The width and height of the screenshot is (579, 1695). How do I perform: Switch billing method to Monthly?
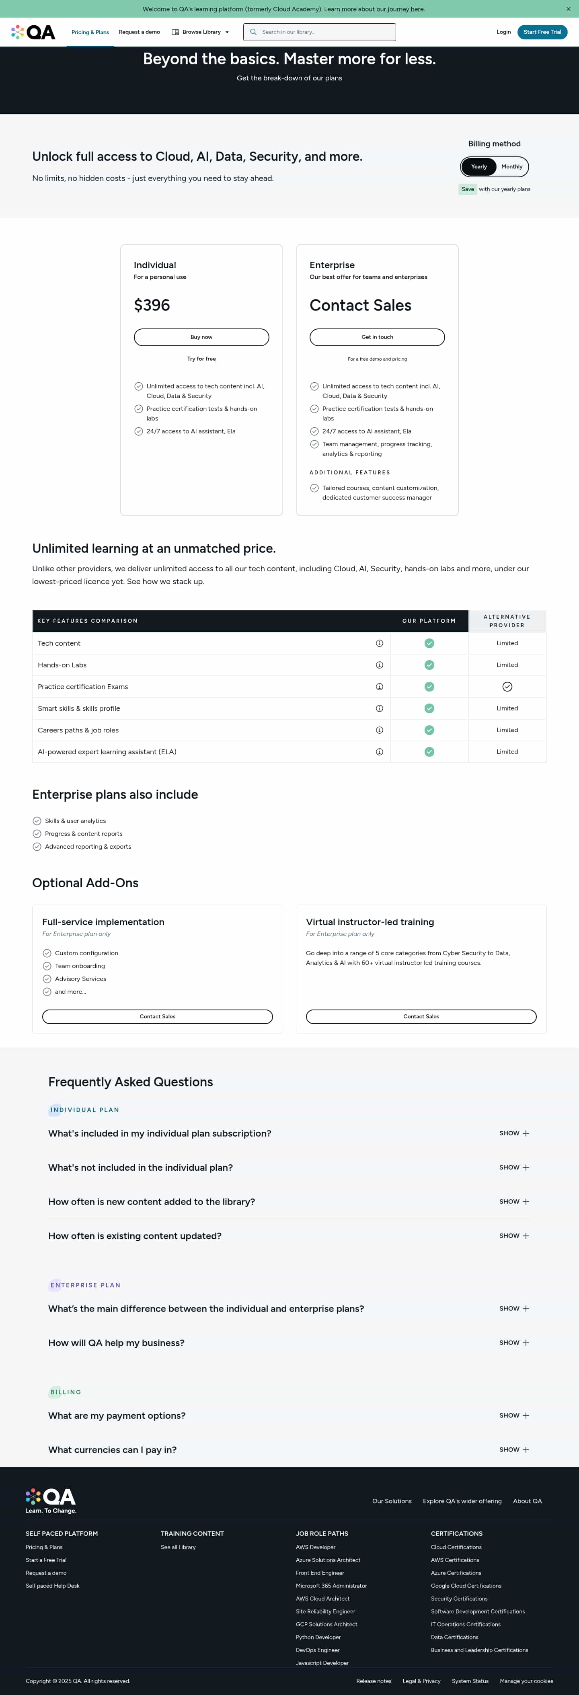tap(511, 166)
